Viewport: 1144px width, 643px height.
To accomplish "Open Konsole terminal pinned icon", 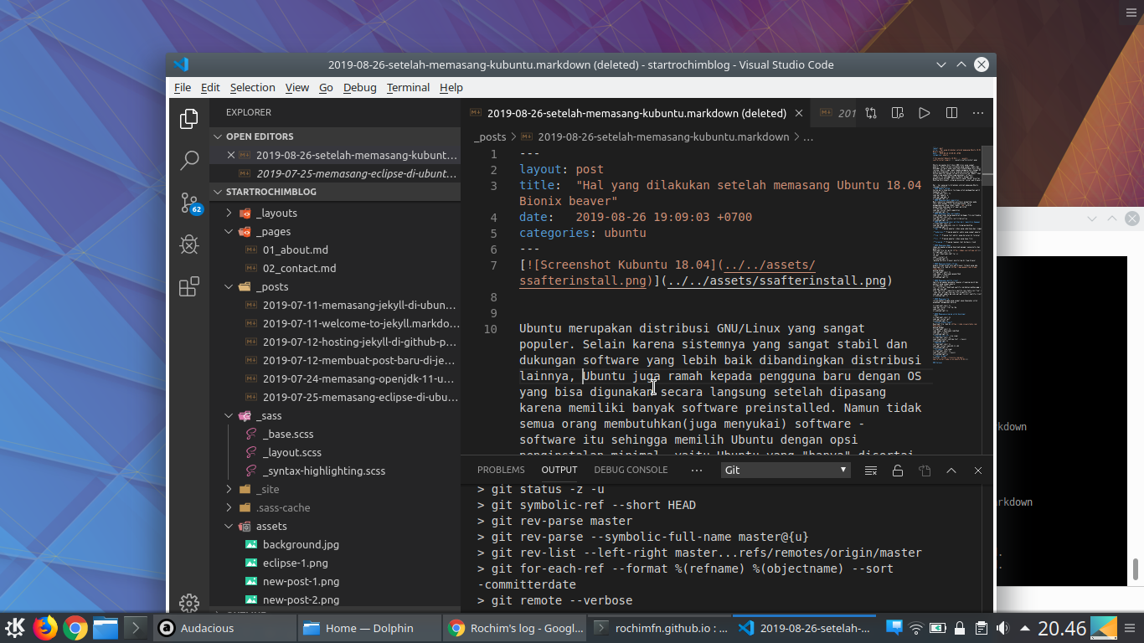I will 135,628.
